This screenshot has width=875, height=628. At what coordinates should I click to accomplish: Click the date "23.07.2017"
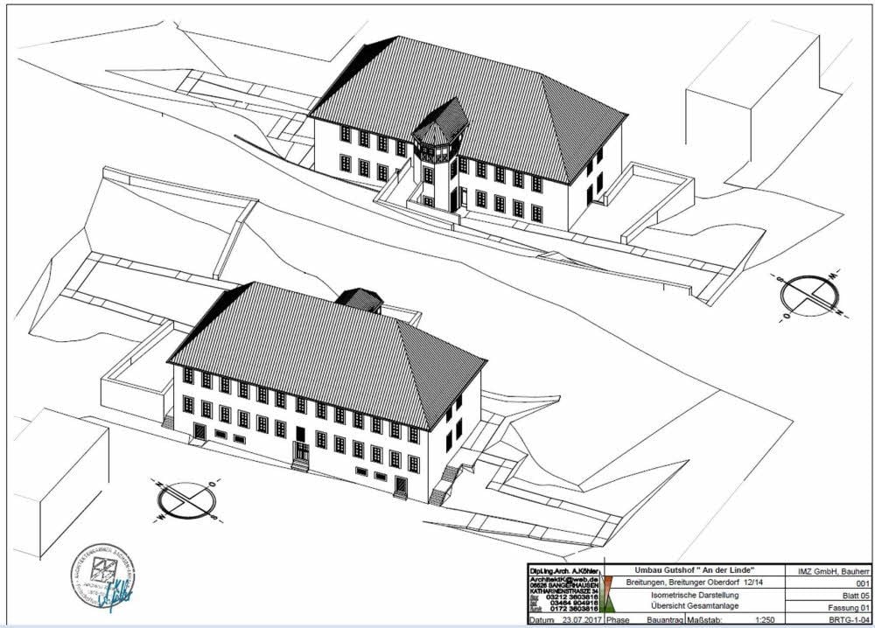click(x=583, y=619)
